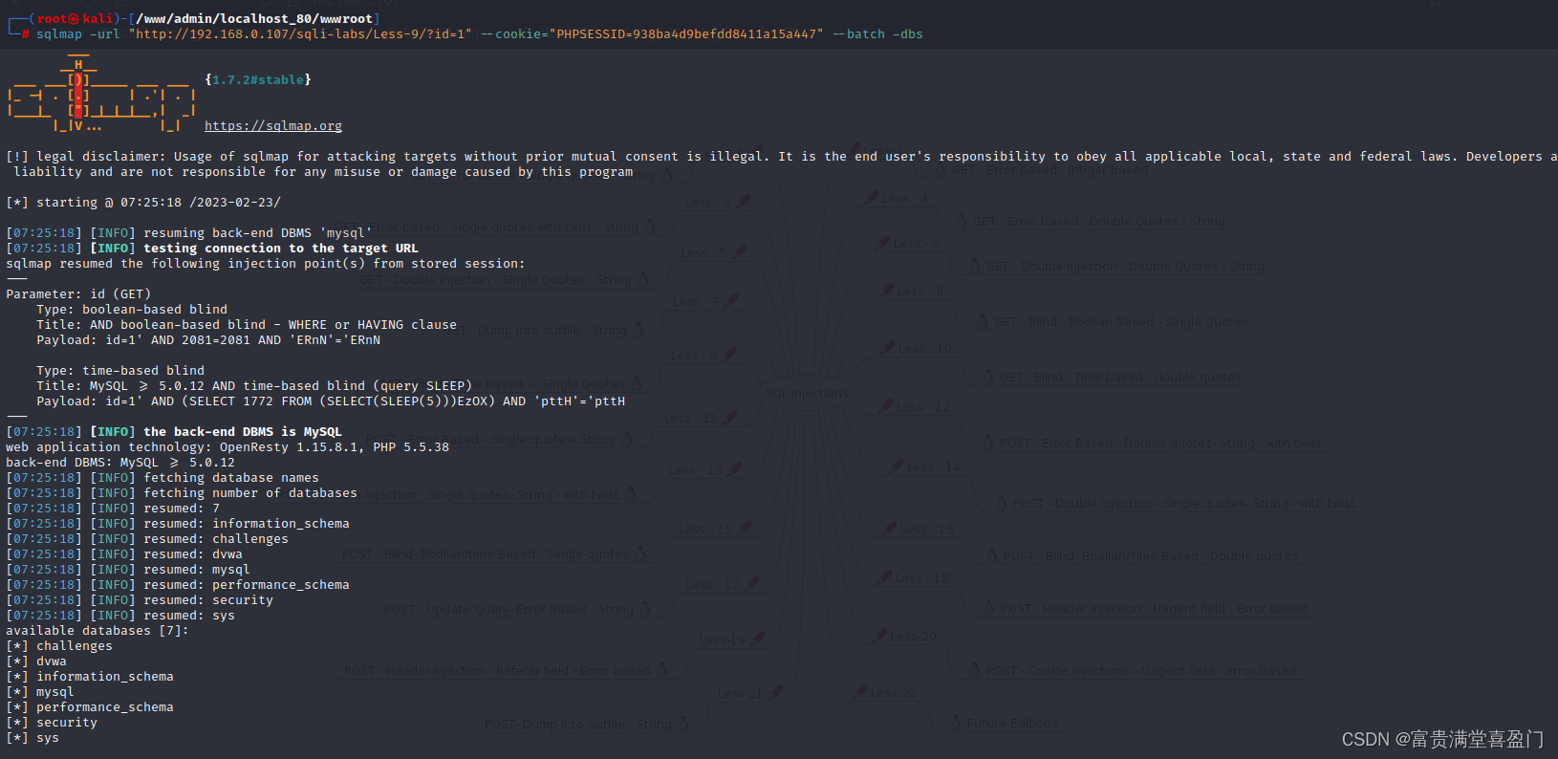Click the payload with 2081=2081
Viewport: 1558px width, 759px height.
pyautogui.click(x=208, y=340)
